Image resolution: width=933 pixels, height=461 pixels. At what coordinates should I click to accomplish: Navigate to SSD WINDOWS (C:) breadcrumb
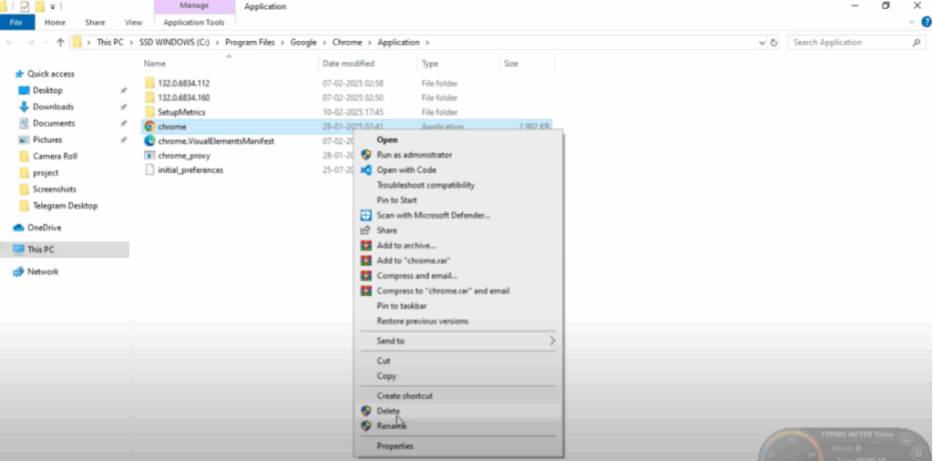174,42
